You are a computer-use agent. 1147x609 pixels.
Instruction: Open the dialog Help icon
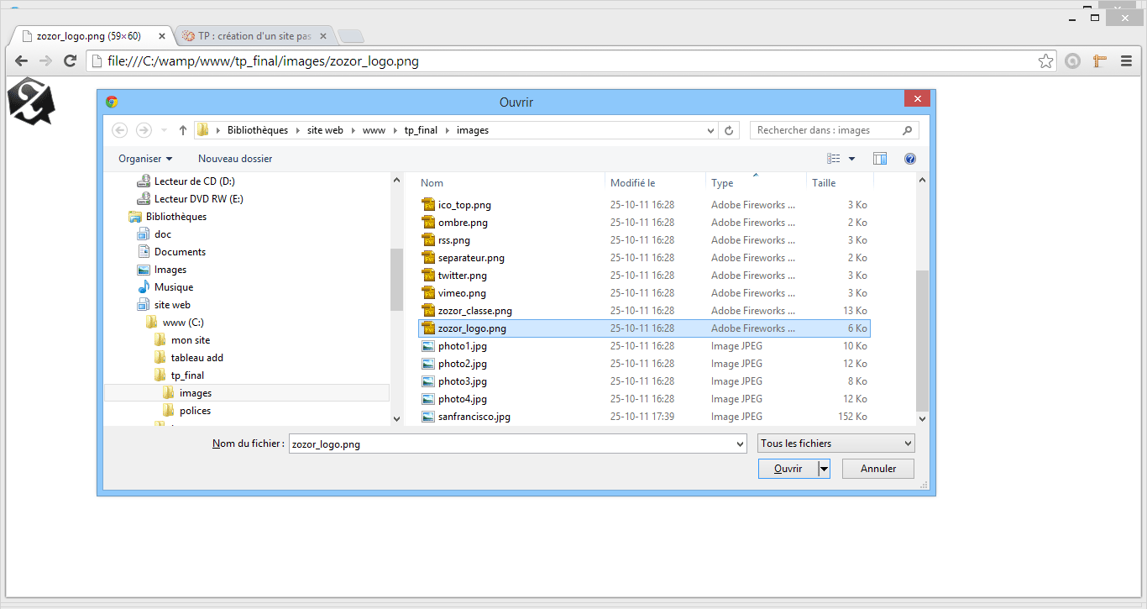click(x=910, y=159)
